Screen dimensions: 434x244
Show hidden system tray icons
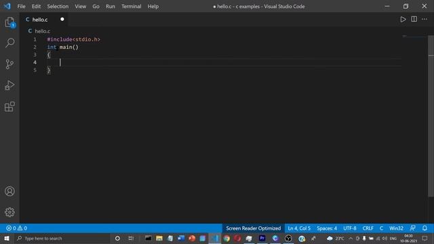tap(351, 238)
